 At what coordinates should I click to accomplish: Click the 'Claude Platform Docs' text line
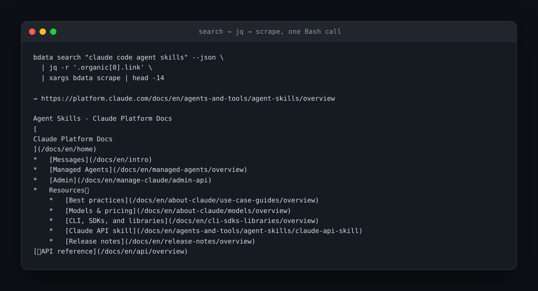click(x=73, y=139)
